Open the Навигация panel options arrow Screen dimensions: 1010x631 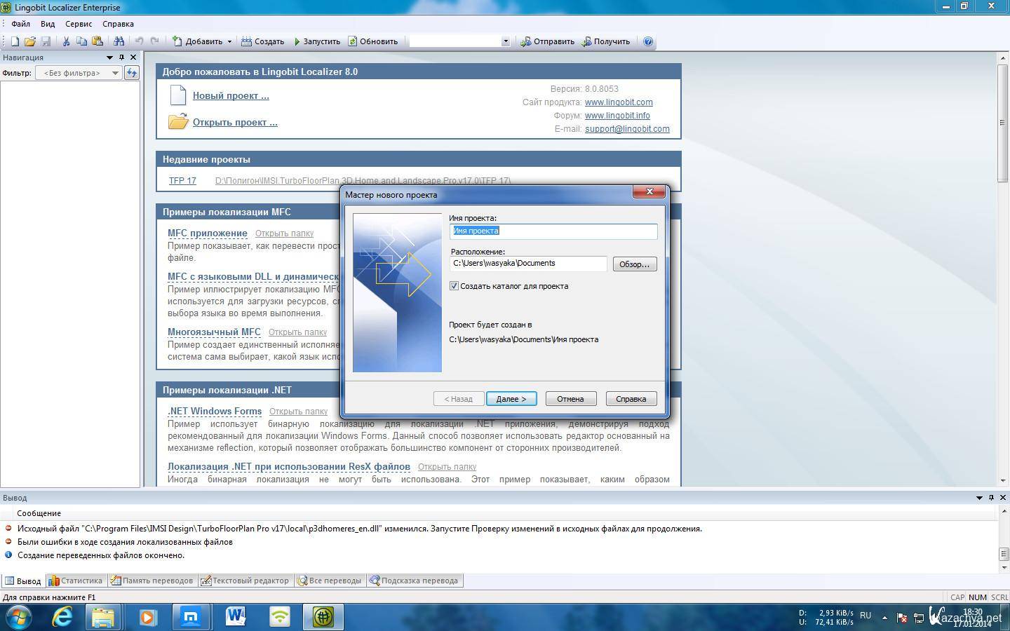[109, 57]
